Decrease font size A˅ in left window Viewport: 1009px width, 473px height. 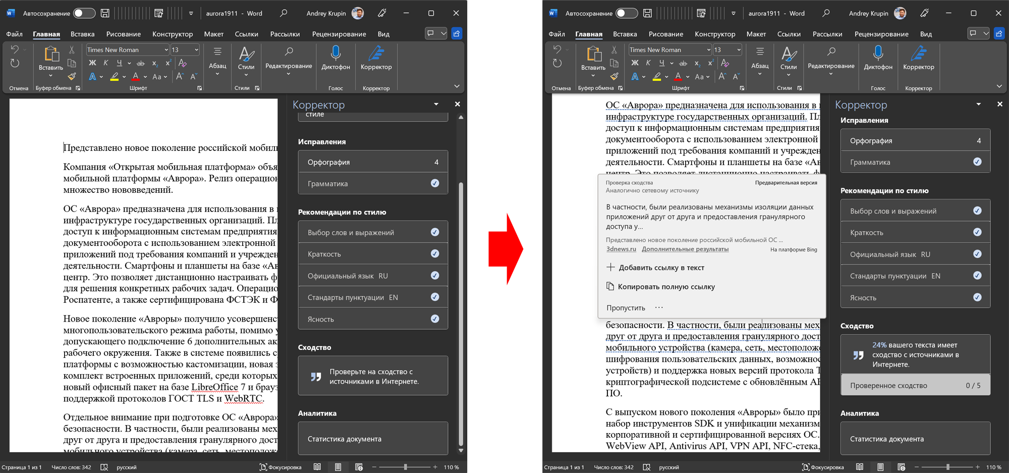click(194, 77)
